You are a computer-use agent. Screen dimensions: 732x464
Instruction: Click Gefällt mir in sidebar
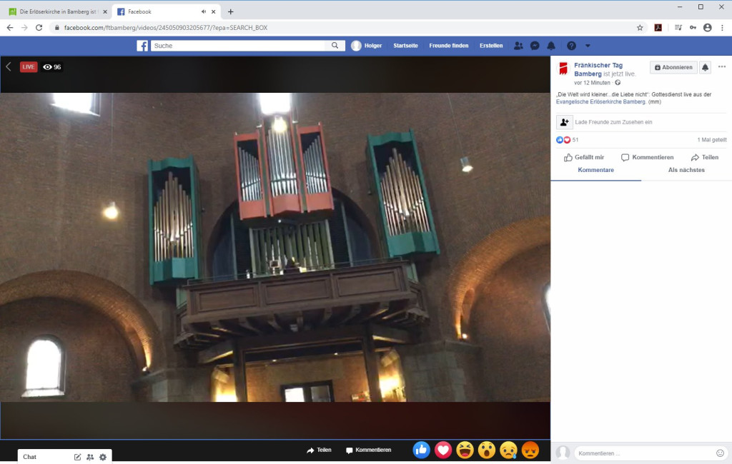click(584, 157)
